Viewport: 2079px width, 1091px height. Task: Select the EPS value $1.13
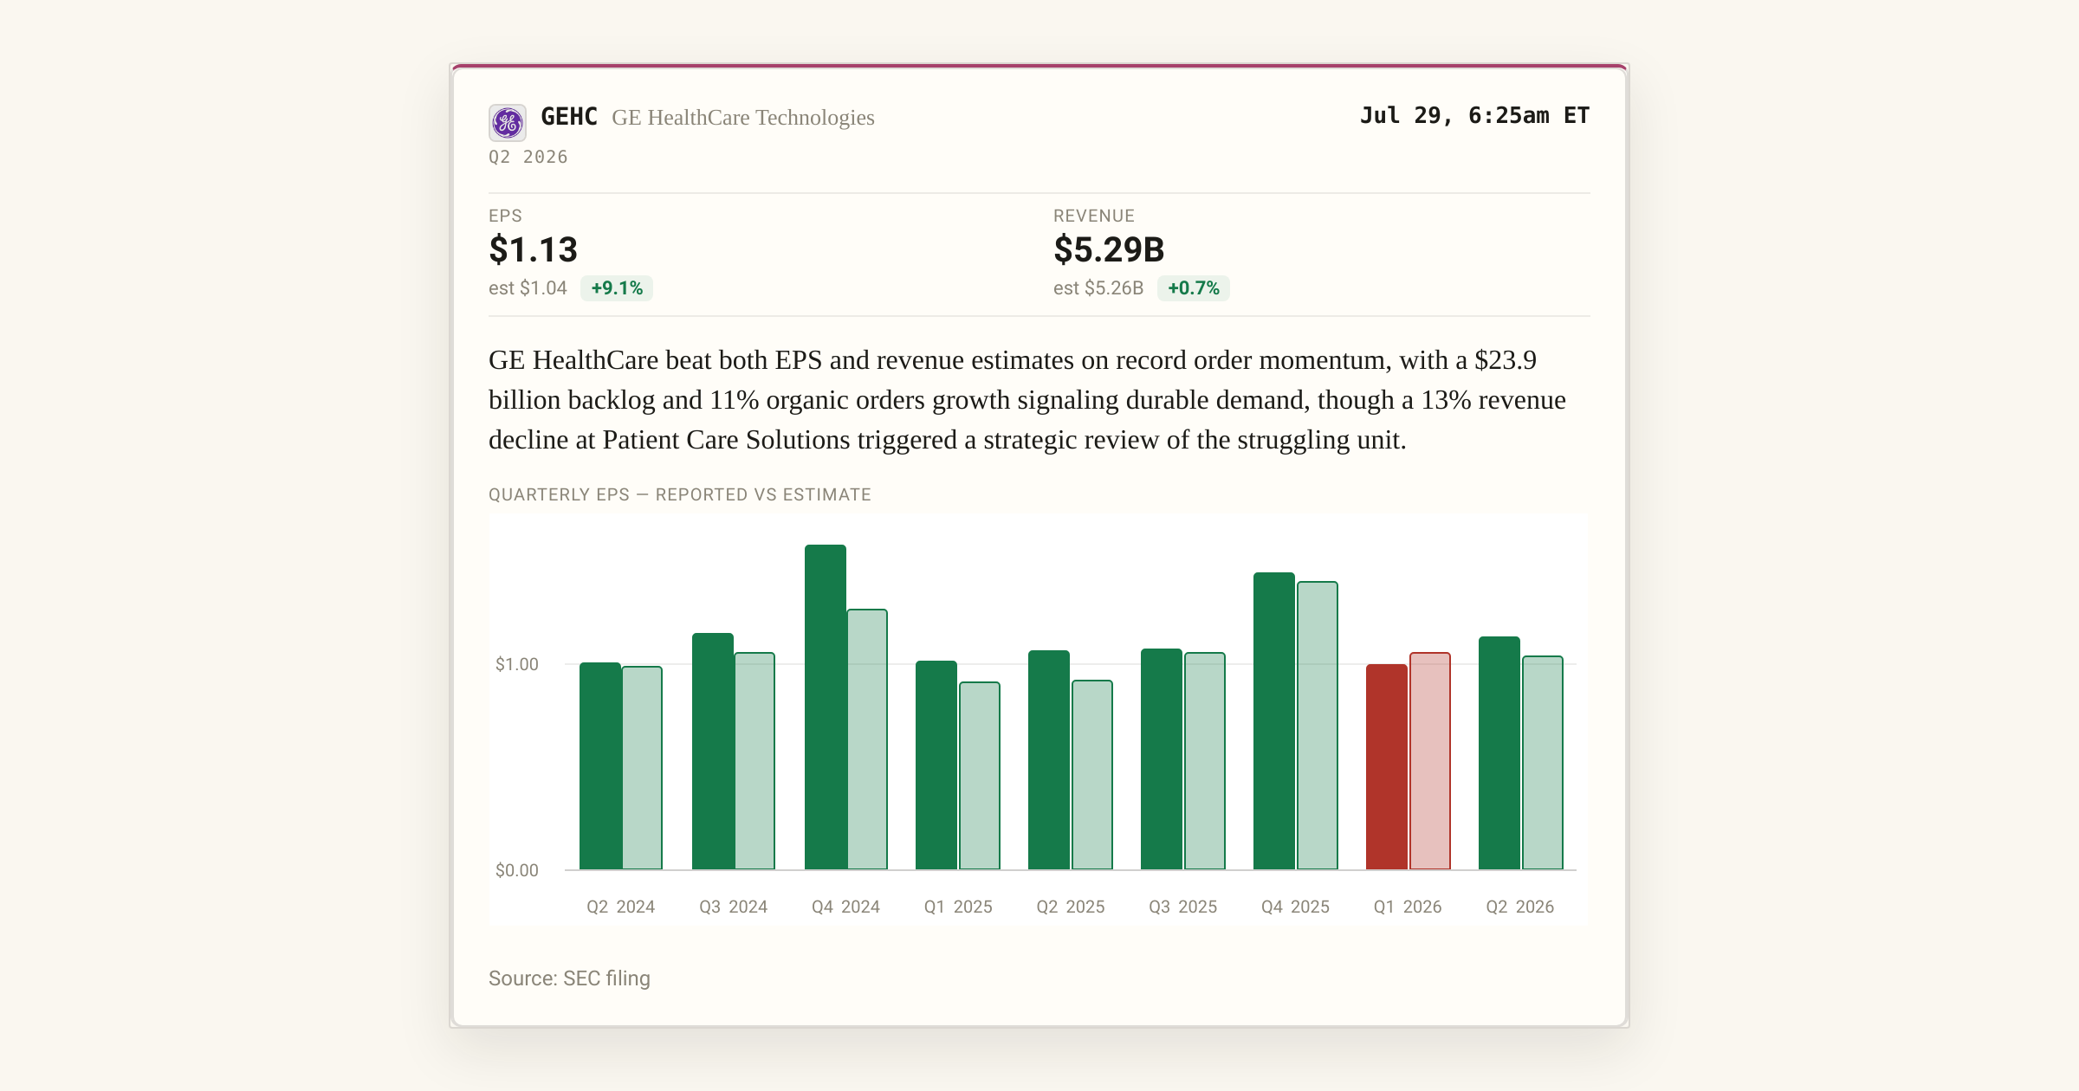[x=534, y=249]
